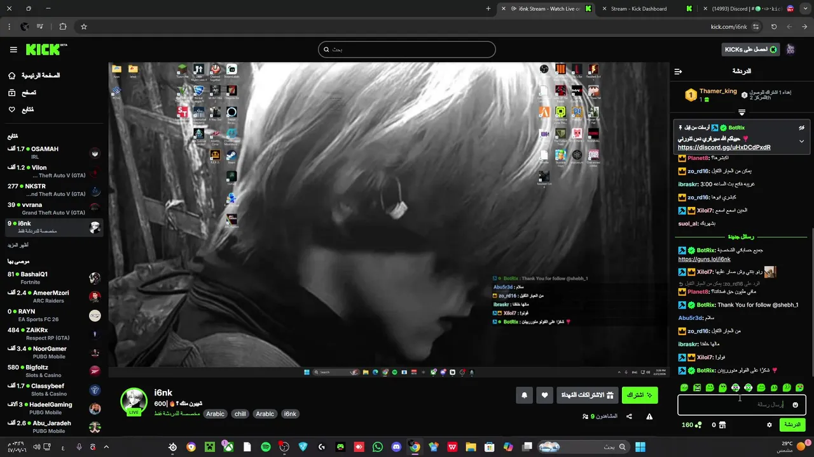This screenshot has width=814, height=457.
Task: Open the Windows Start menu
Action: pyautogui.click(x=640, y=447)
